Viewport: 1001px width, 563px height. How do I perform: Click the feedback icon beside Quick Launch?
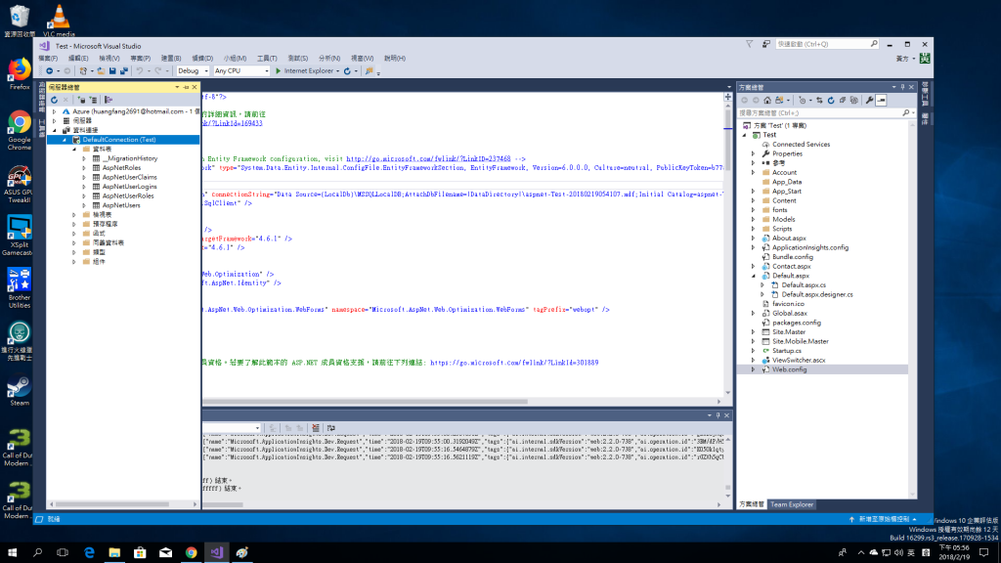pyautogui.click(x=766, y=44)
